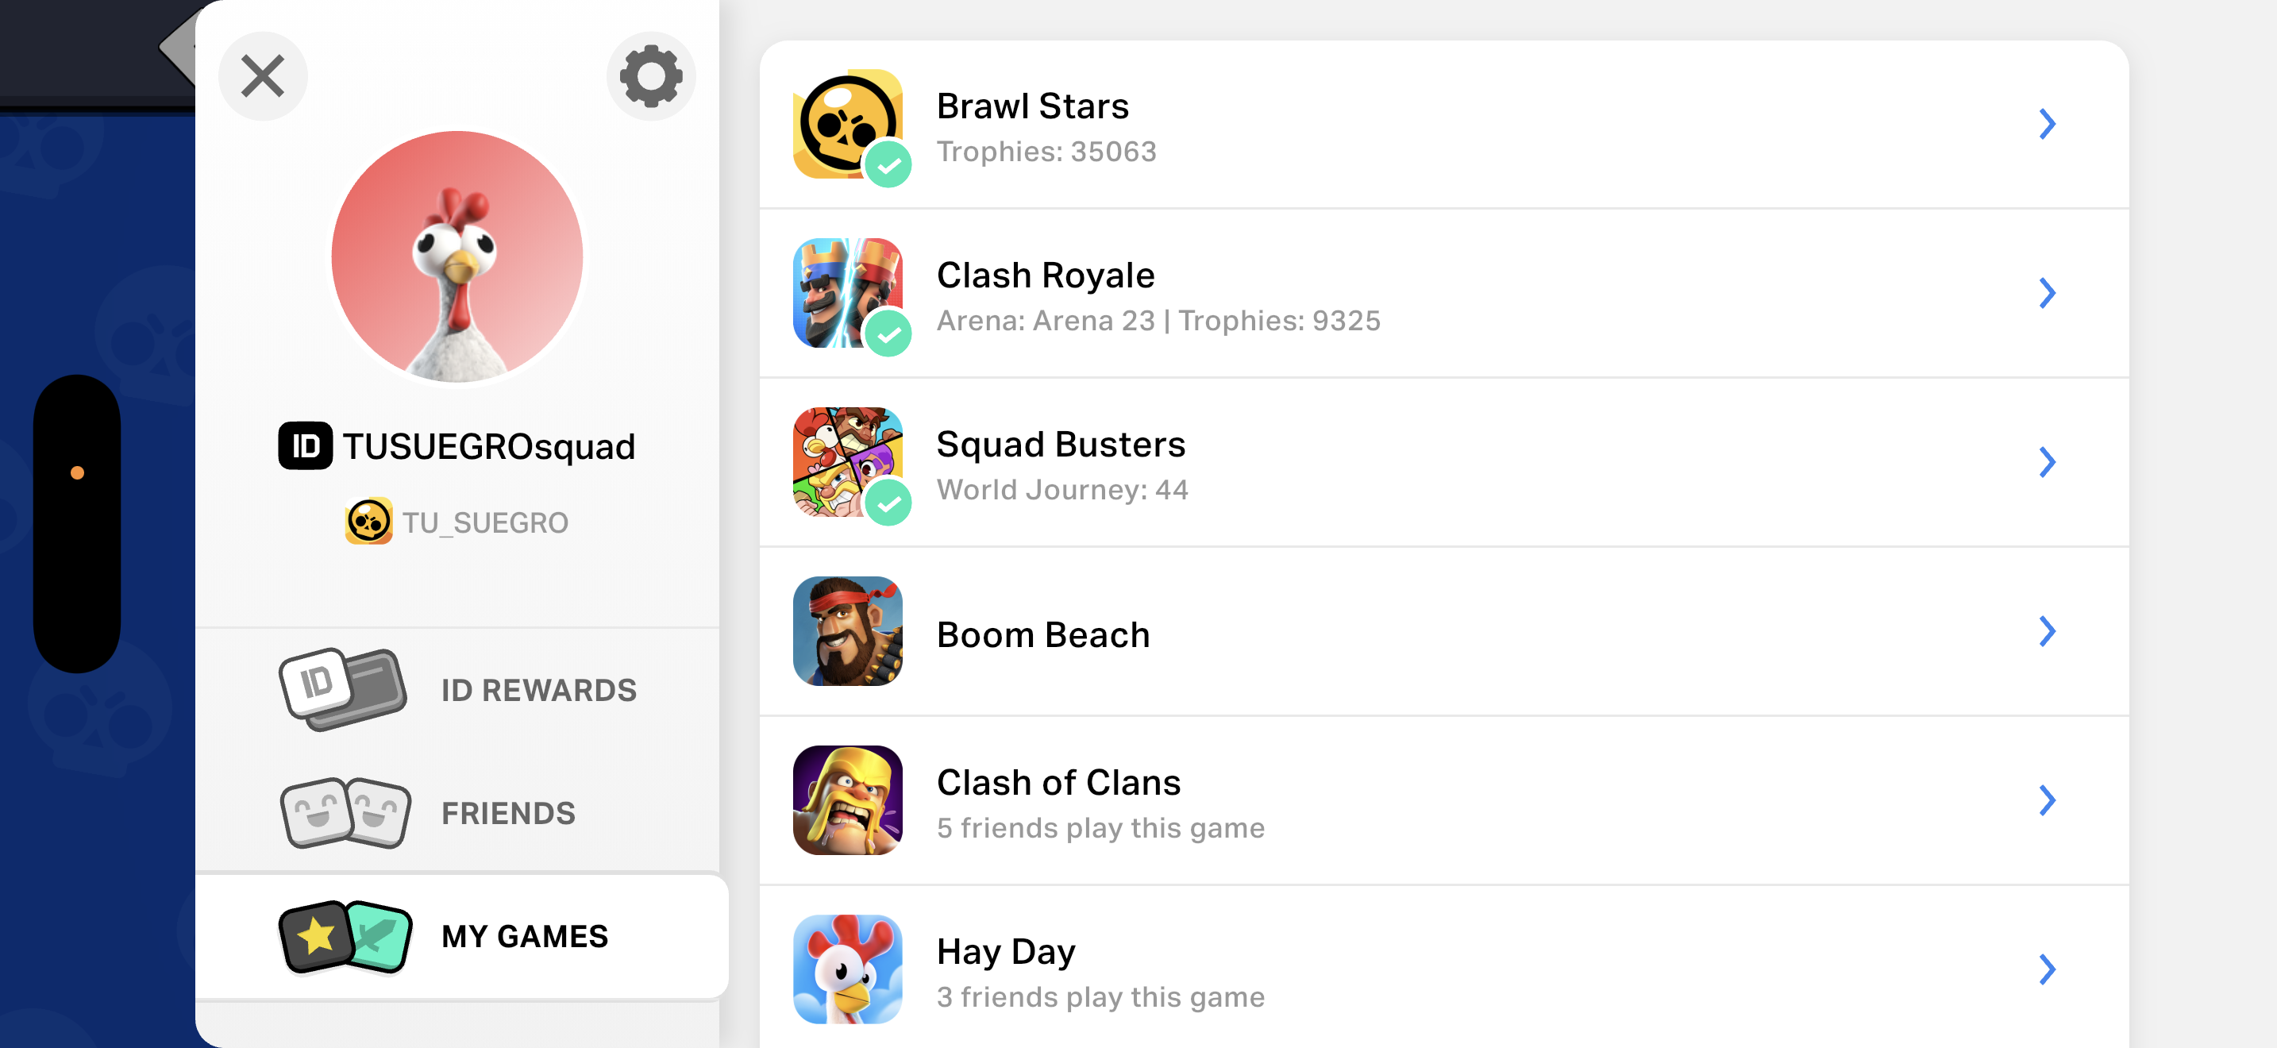Click the Boom Beach game icon
The width and height of the screenshot is (2277, 1048).
(848, 631)
